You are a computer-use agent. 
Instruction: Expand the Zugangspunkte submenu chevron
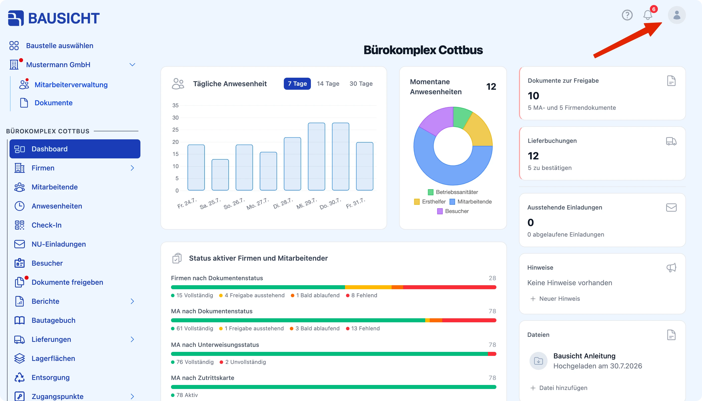[x=132, y=396]
